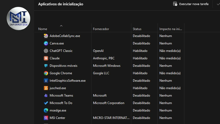Viewport: 220px width, 124px height.
Task: Select the IntelGraphicsSoftware.exe entry name
Action: [68, 81]
